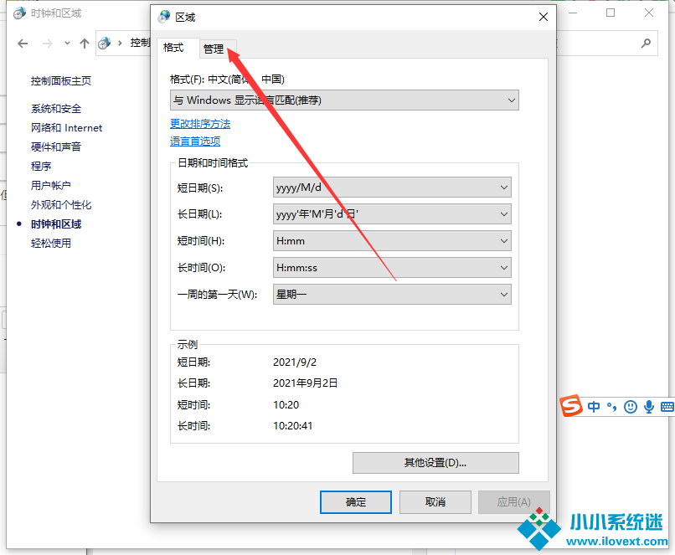Click the 区域 dialog globe icon

tap(164, 18)
